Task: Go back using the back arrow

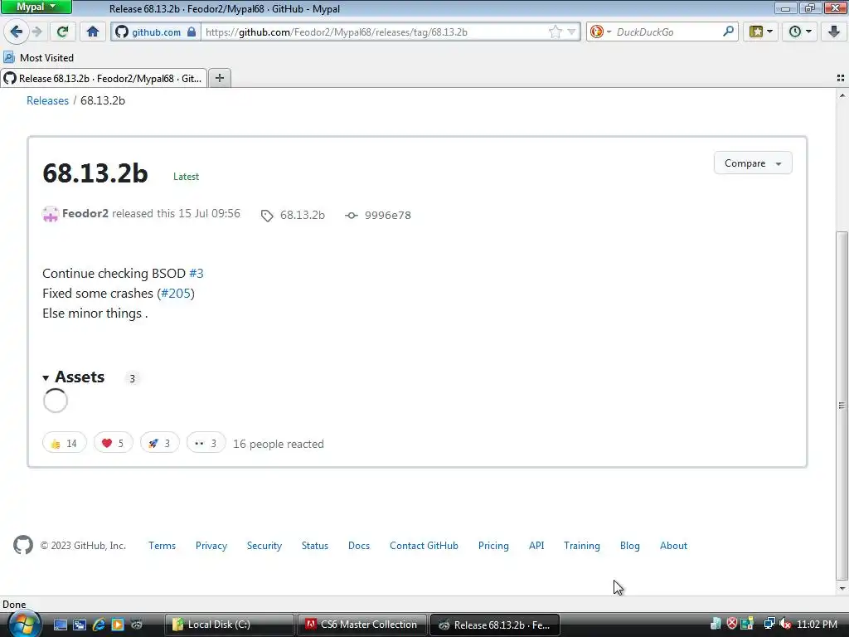Action: [17, 32]
